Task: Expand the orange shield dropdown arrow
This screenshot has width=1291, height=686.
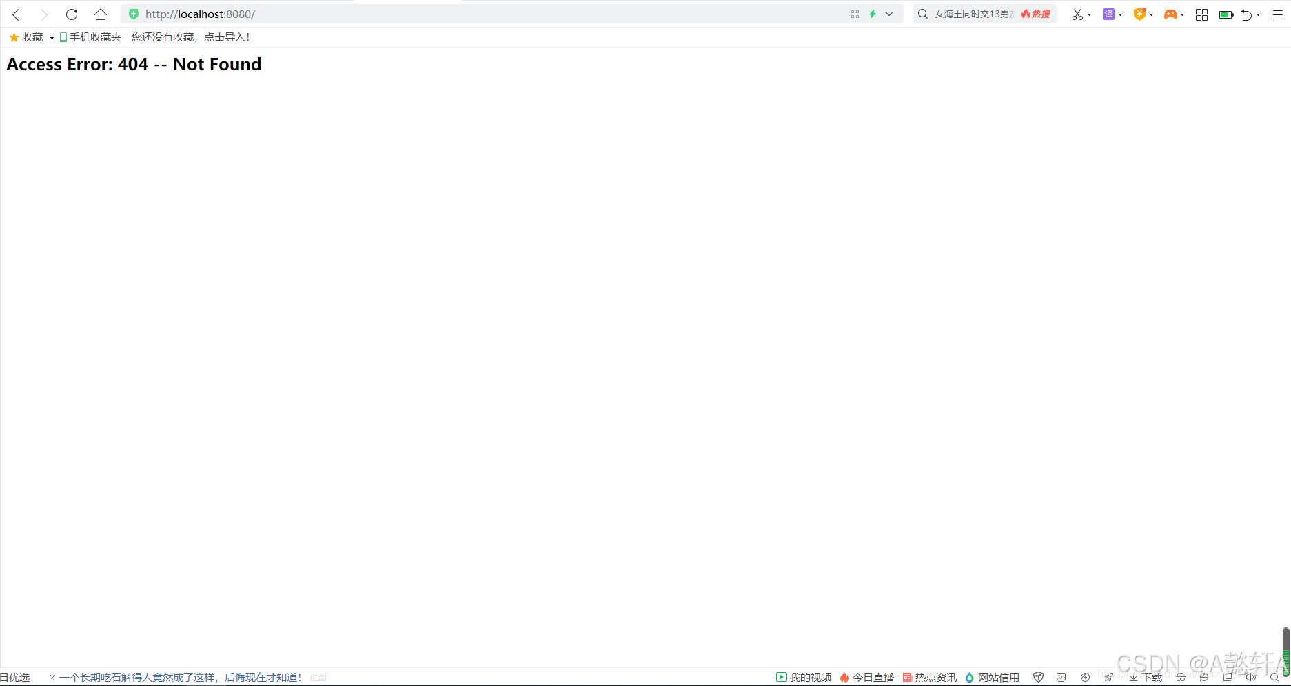Action: (1151, 14)
